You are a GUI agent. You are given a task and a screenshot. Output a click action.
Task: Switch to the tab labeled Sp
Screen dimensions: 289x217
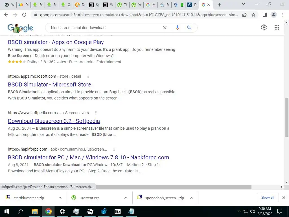point(94,5)
